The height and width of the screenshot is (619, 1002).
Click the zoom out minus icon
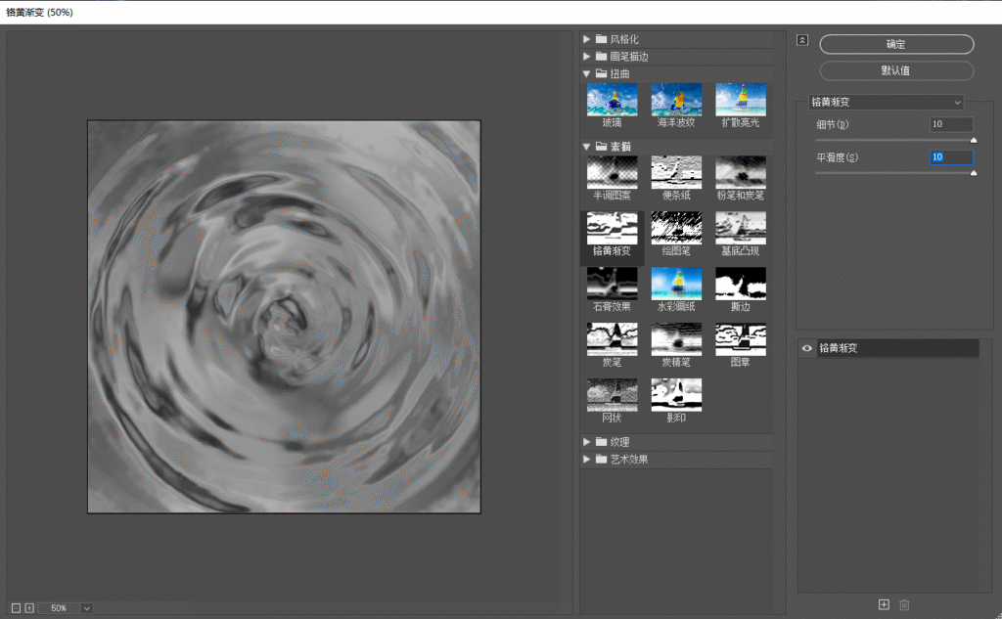point(16,607)
